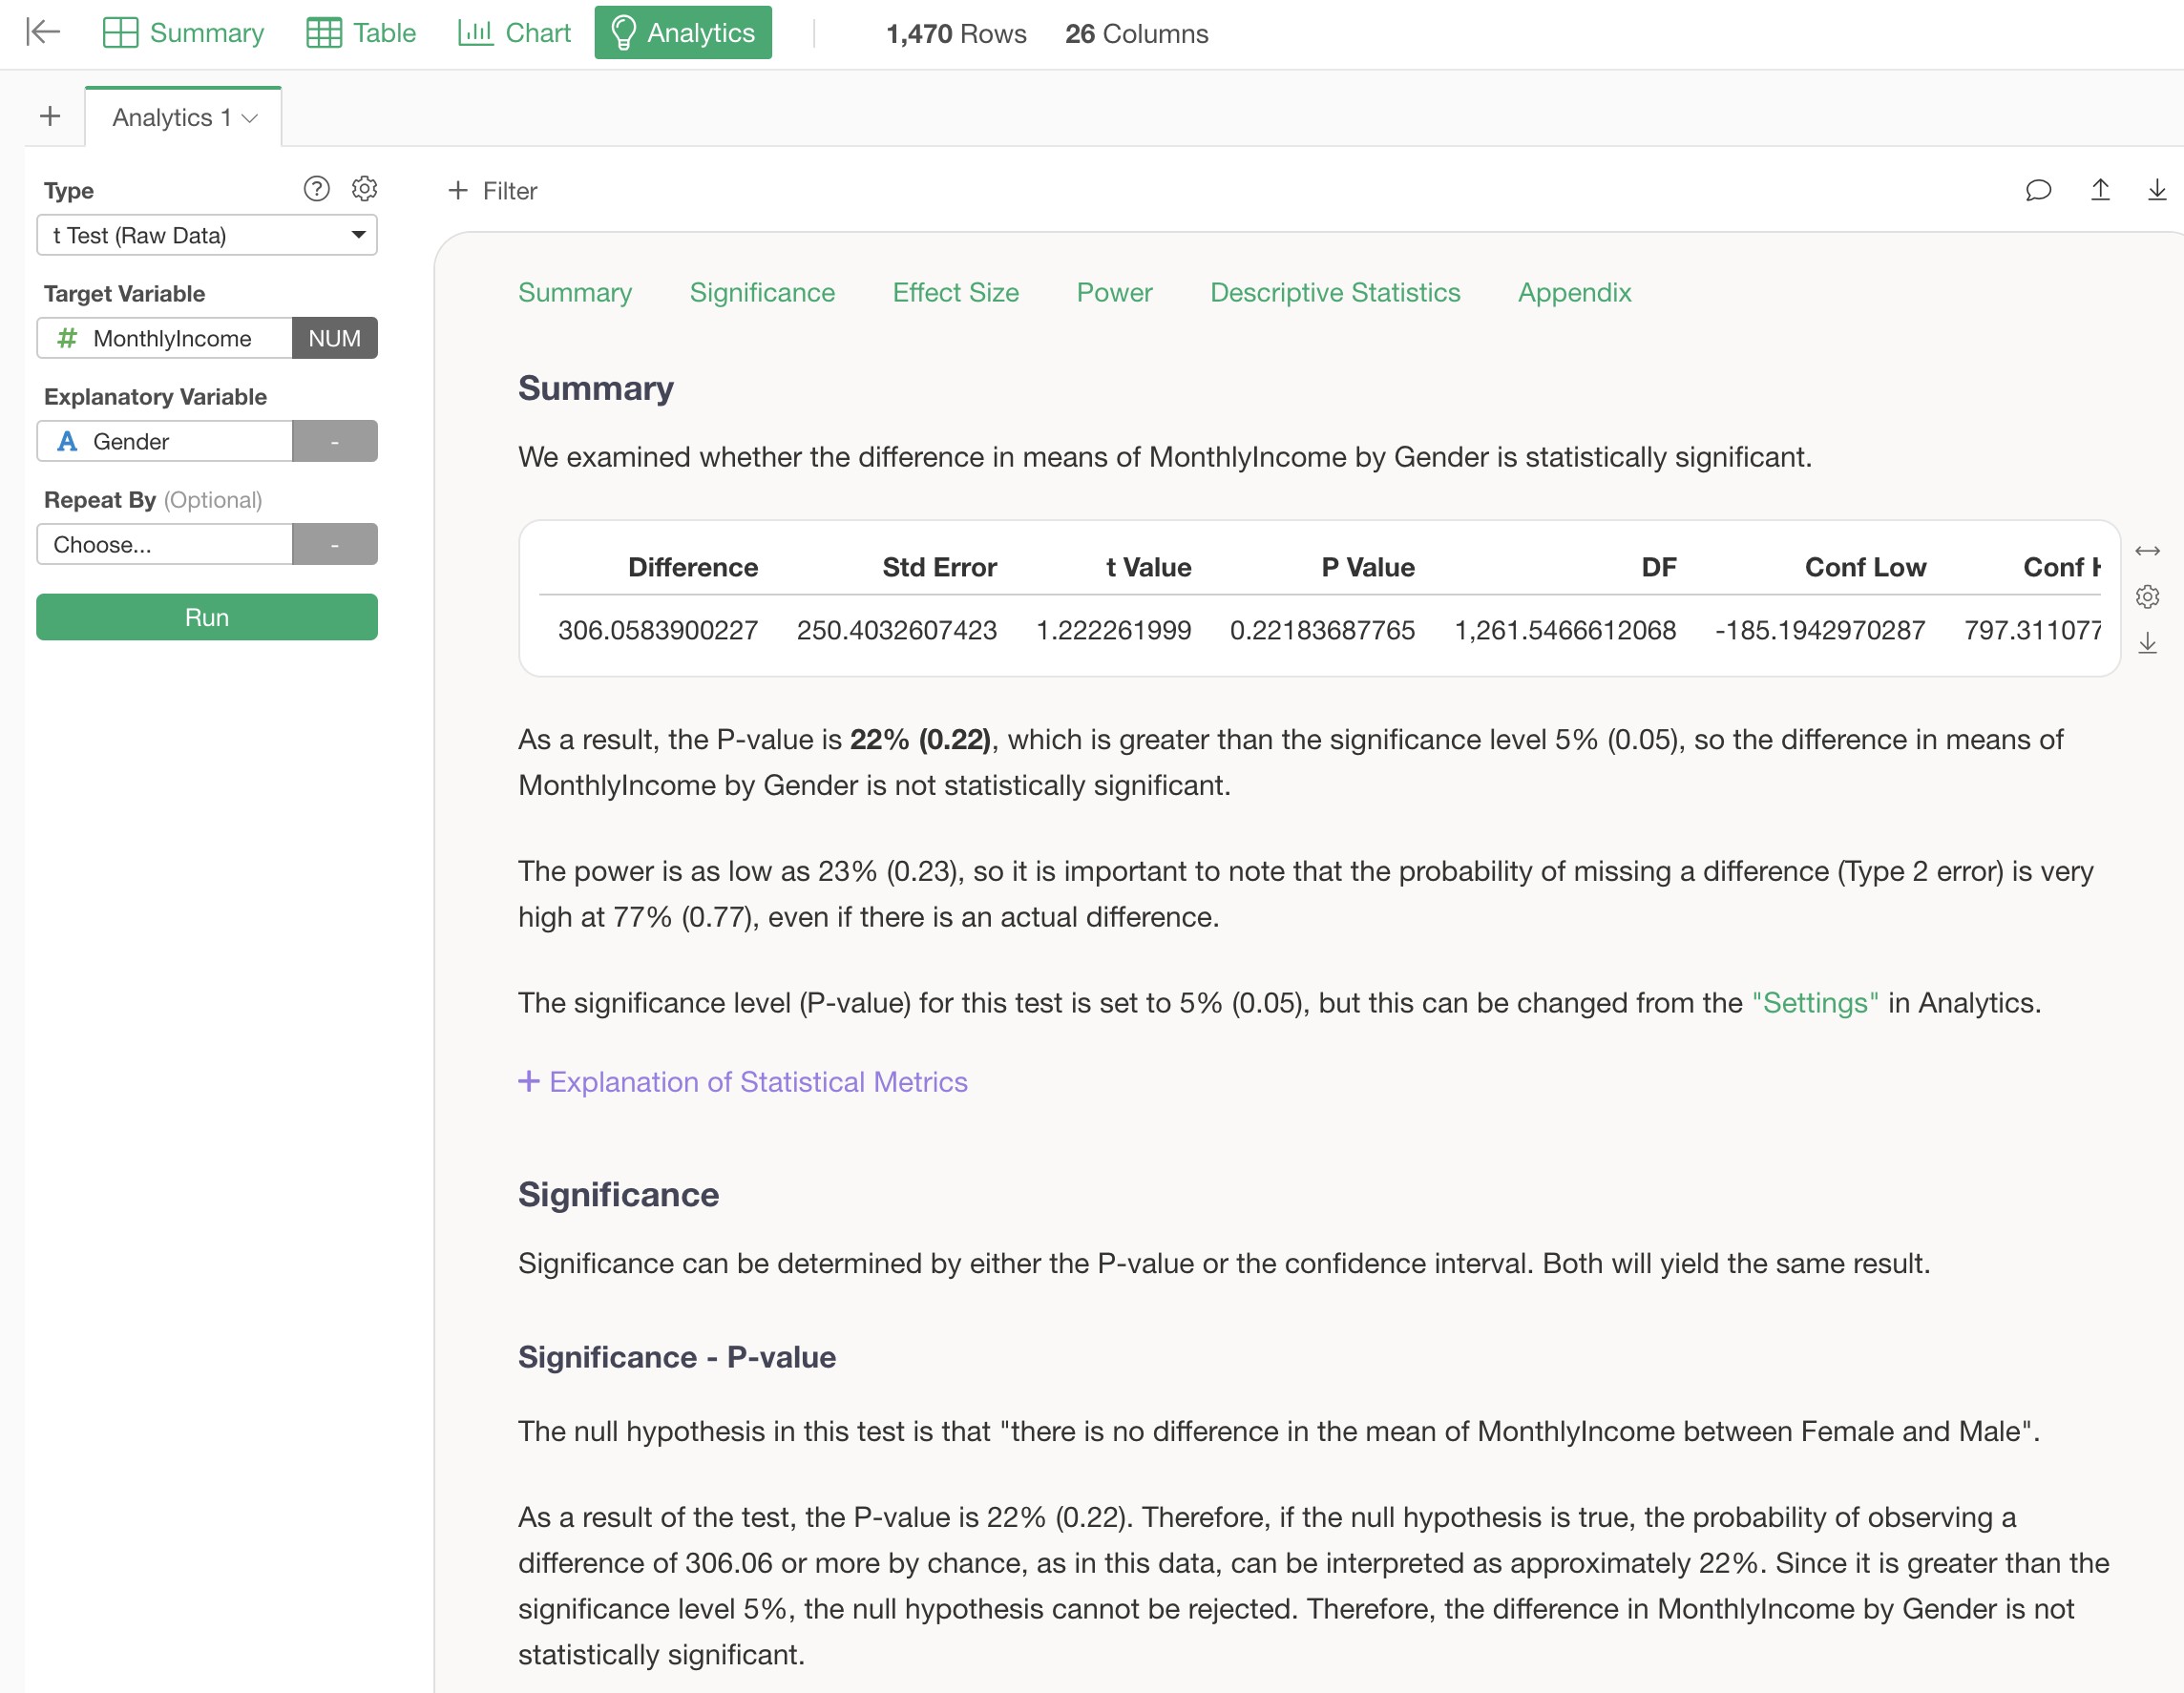This screenshot has height=1693, width=2184.
Task: Click the comment speech bubble icon
Action: tap(2037, 190)
